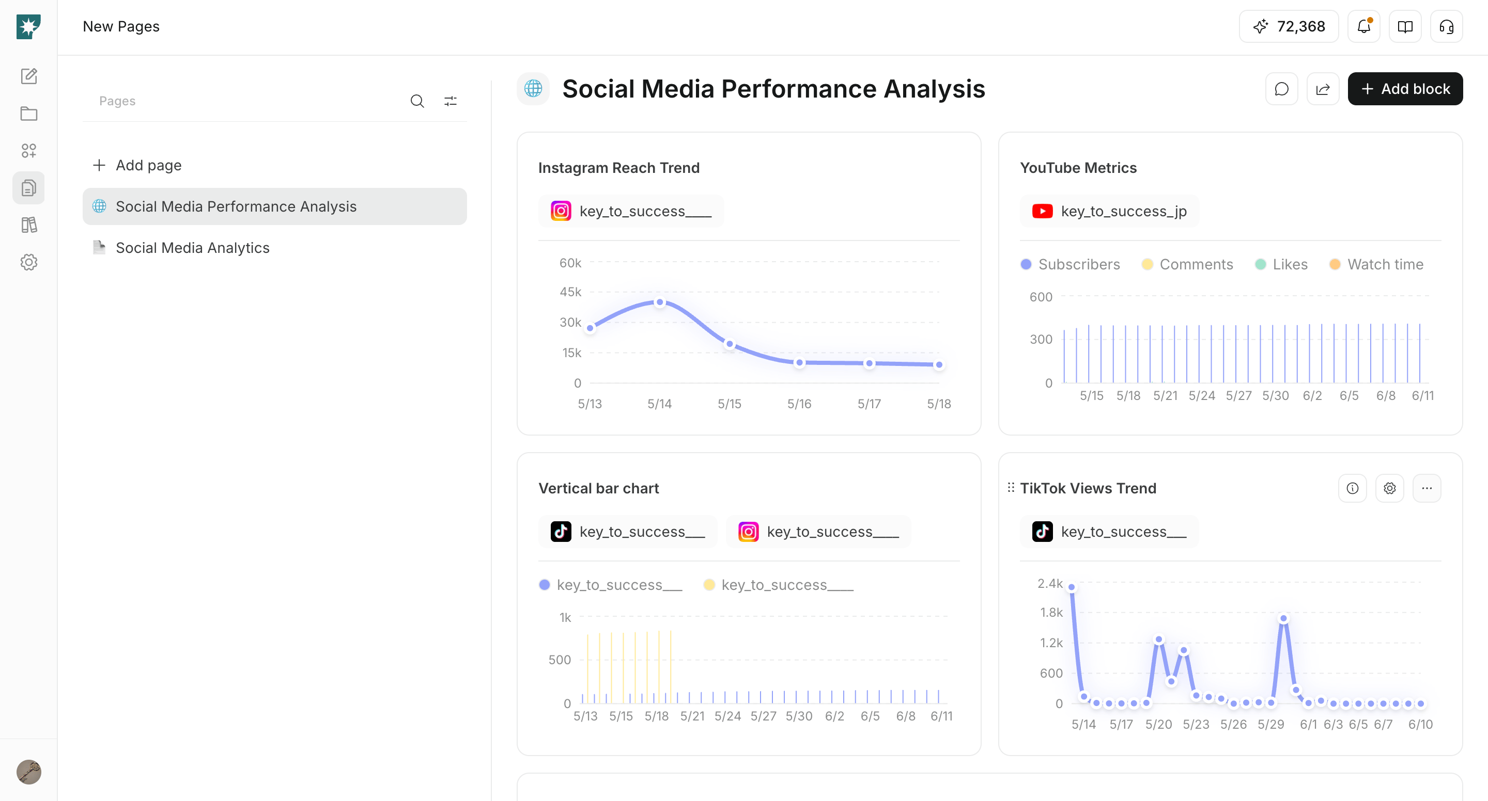Click TikTok account chip in Vertical bar chart
The image size is (1488, 801).
tap(628, 532)
